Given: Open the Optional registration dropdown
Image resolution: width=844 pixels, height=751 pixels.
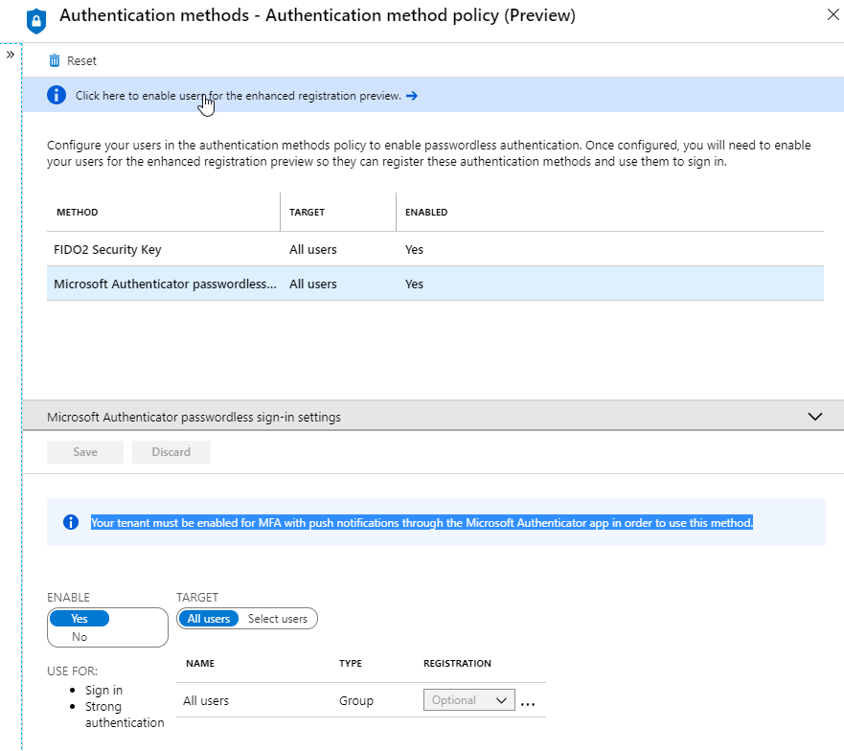Looking at the screenshot, I should click(x=468, y=700).
